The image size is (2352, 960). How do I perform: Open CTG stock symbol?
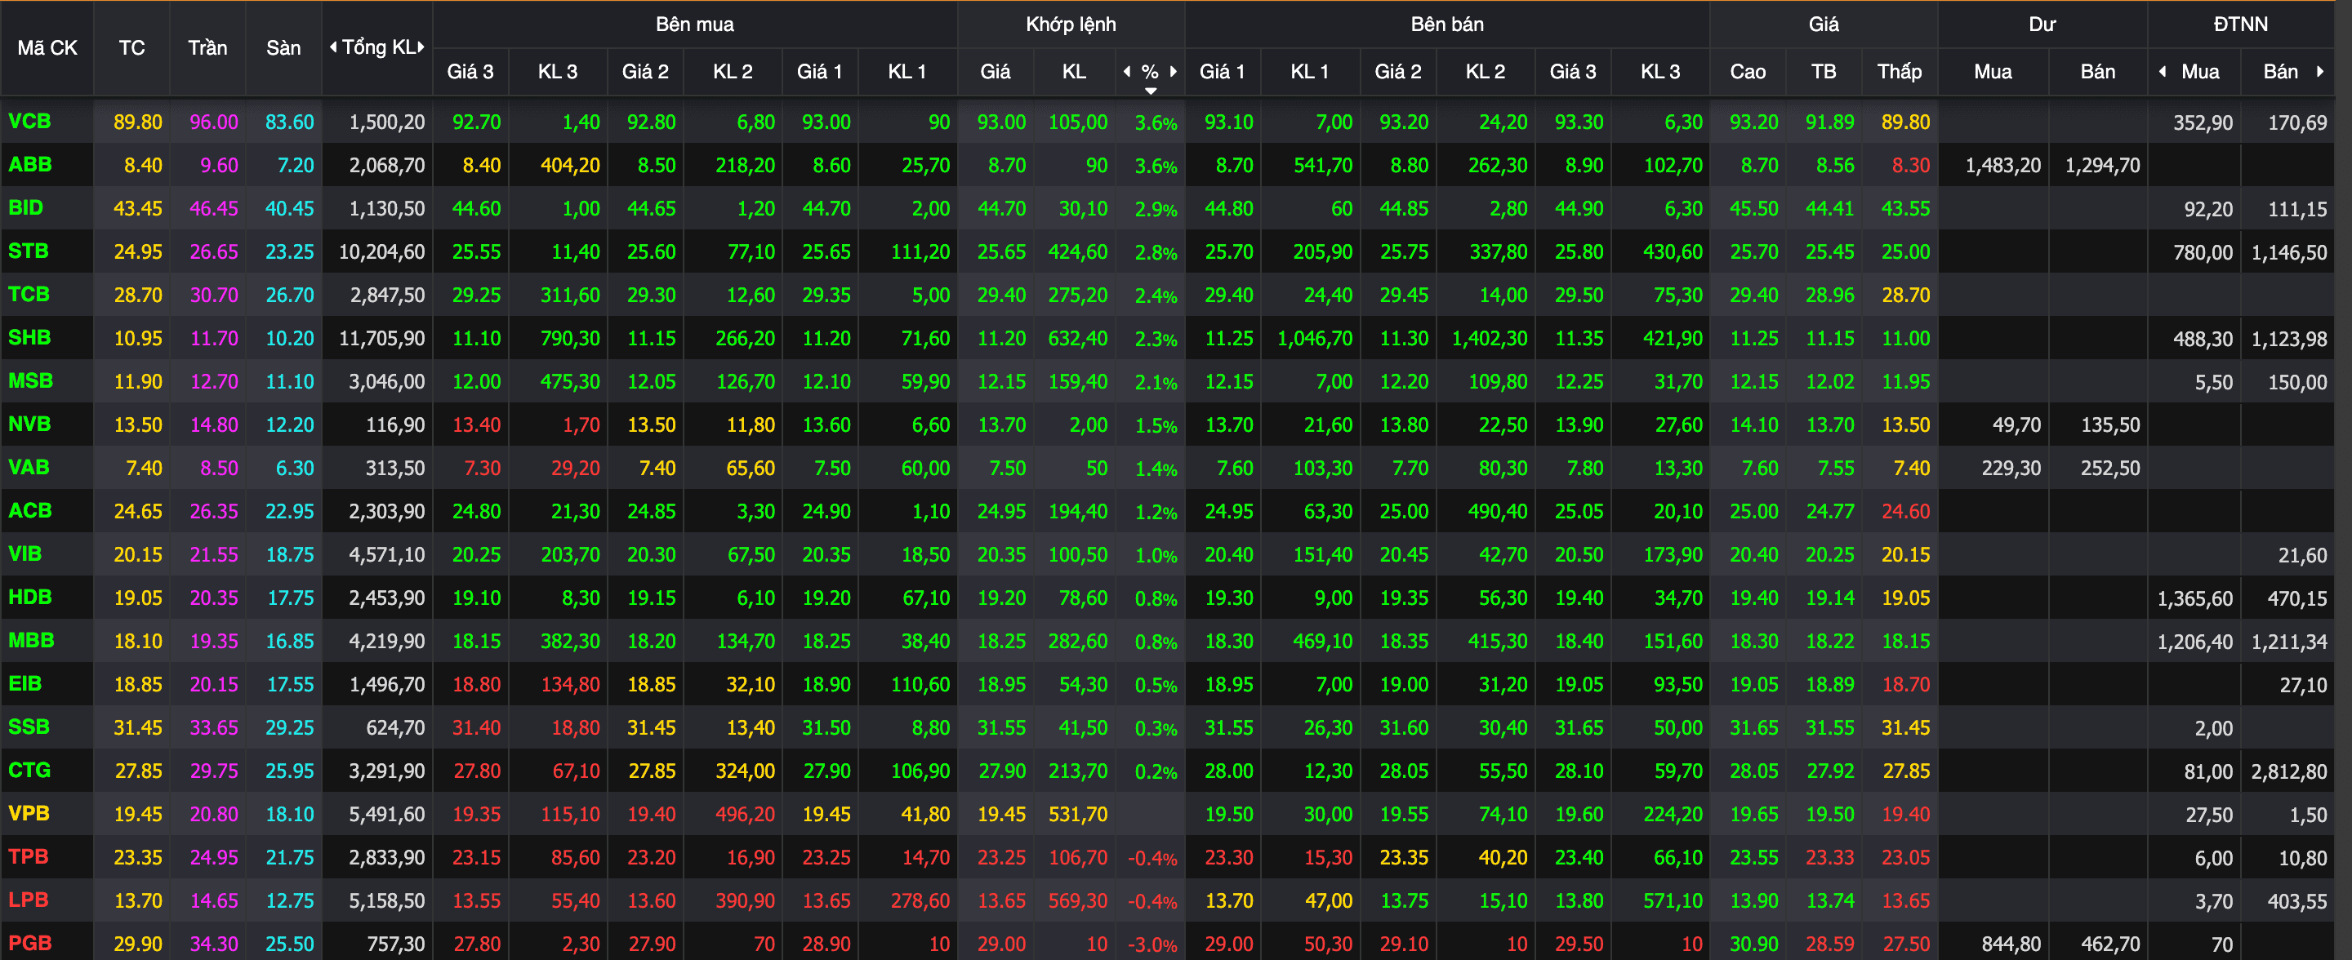click(29, 770)
